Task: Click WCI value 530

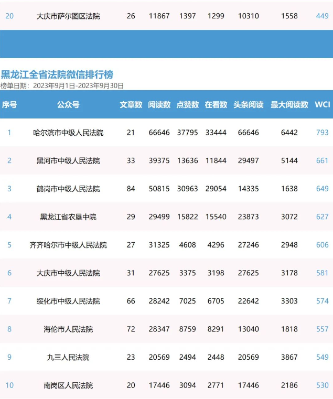Action: [323, 385]
